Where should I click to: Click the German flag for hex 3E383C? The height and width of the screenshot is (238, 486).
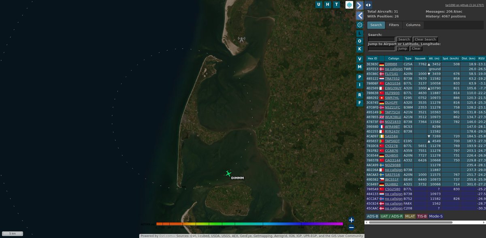[x=382, y=64]
